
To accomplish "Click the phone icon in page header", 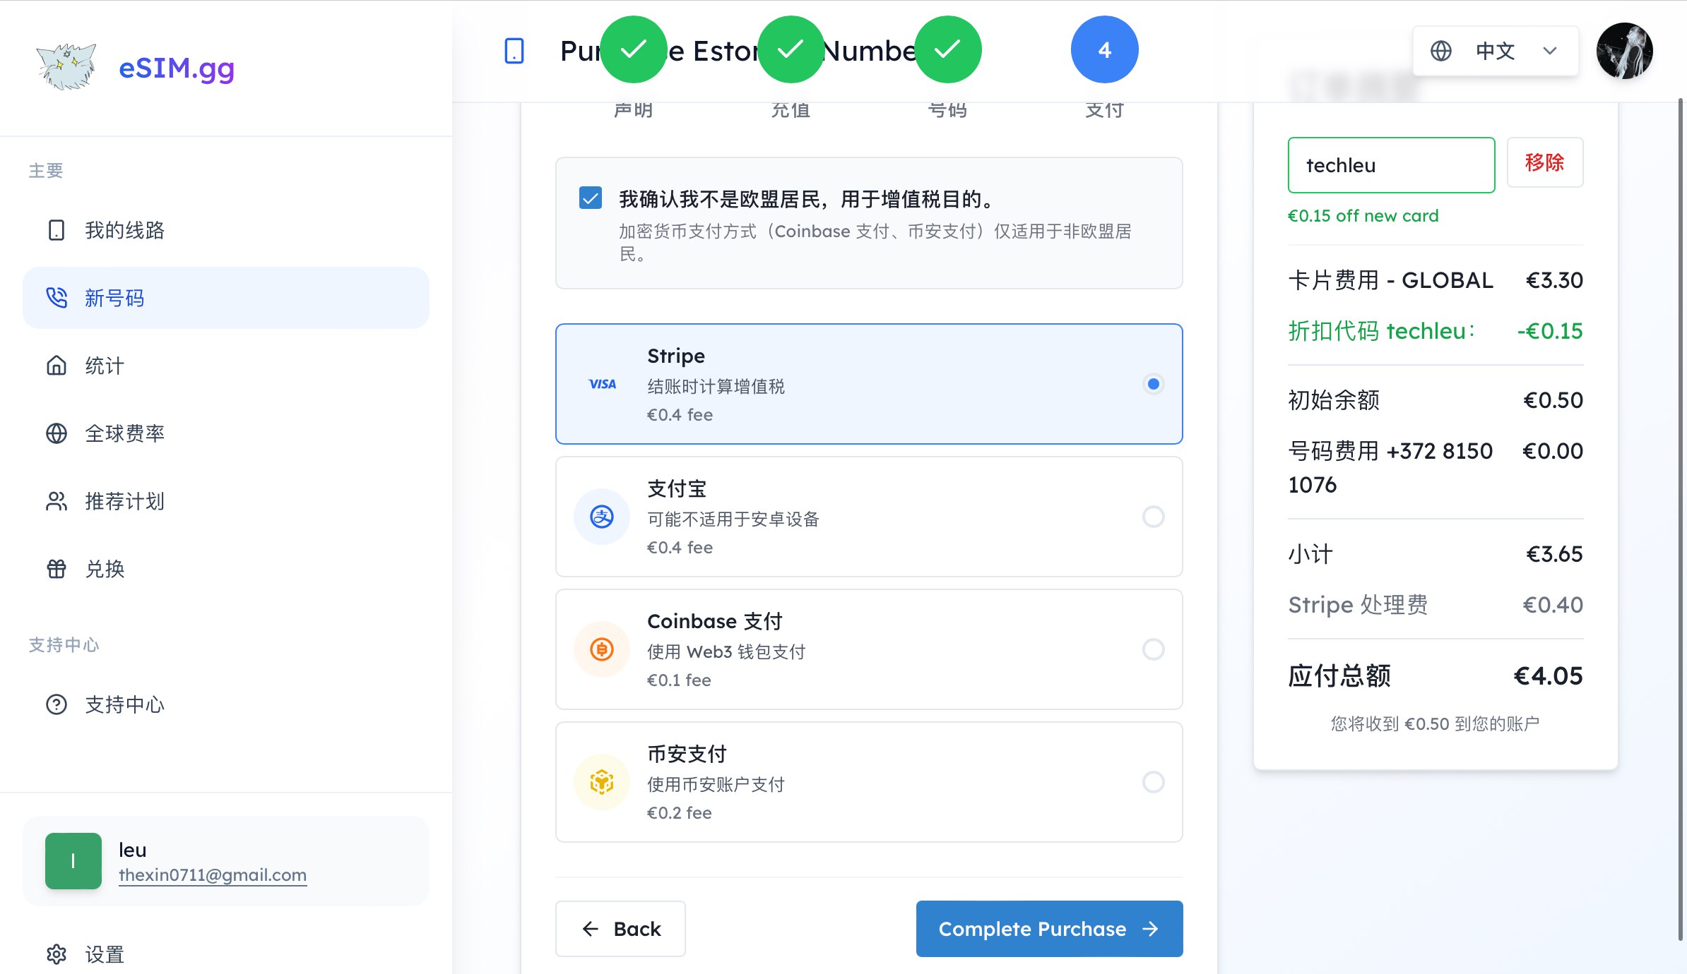I will click(514, 51).
